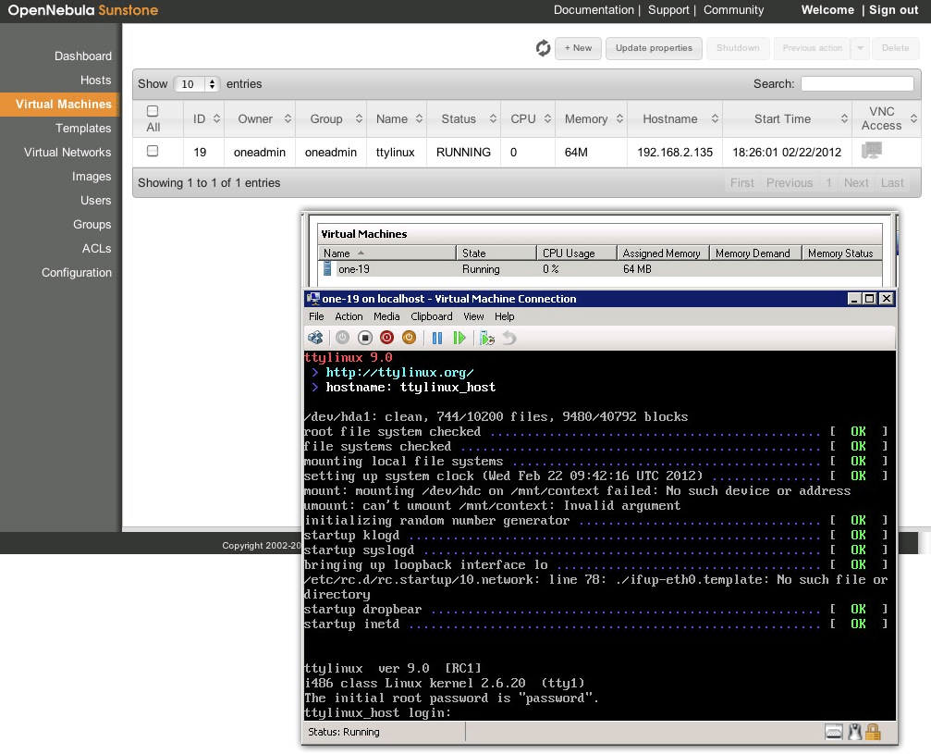
Task: Sort table by Start Time column arrows
Action: tap(844, 118)
